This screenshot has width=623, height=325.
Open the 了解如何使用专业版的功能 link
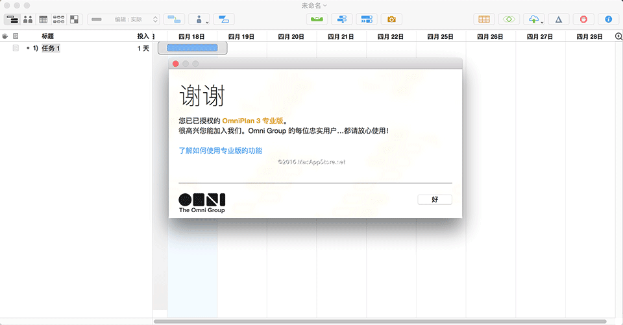[x=221, y=150]
